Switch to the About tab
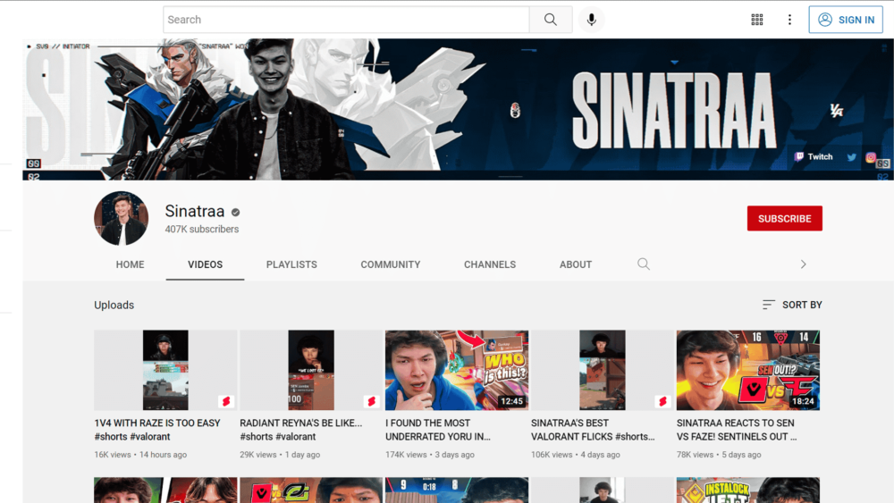Image resolution: width=894 pixels, height=503 pixels. tap(575, 264)
